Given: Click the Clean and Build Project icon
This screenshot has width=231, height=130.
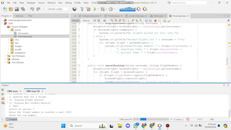Looking at the screenshot, I should (x=88, y=9).
